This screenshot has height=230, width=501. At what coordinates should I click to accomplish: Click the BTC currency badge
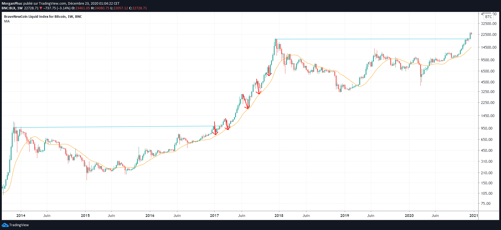click(488, 17)
